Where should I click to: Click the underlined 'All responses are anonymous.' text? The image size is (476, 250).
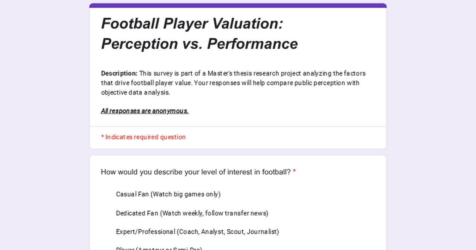click(144, 111)
